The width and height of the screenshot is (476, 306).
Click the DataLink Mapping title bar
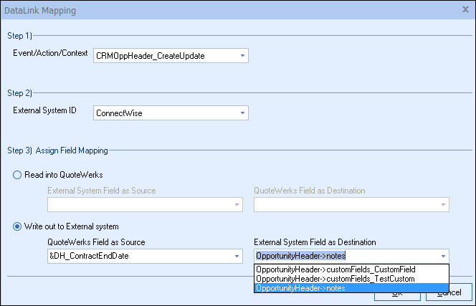point(215,11)
